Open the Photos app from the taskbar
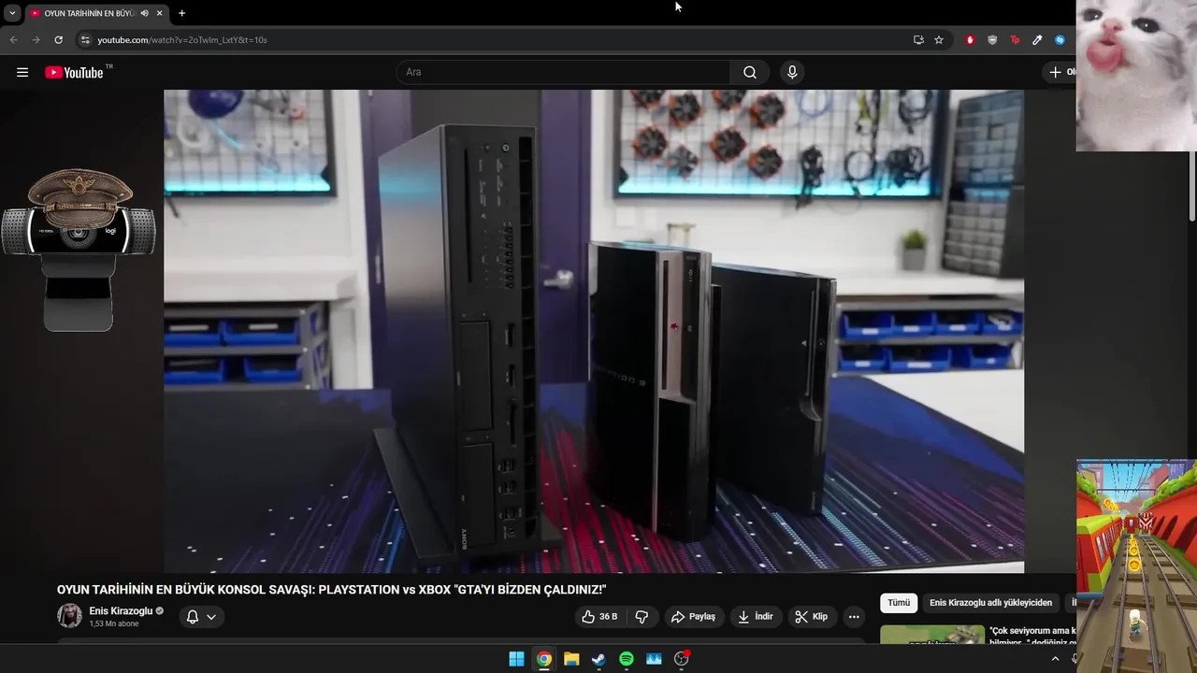1197x673 pixels. click(654, 659)
